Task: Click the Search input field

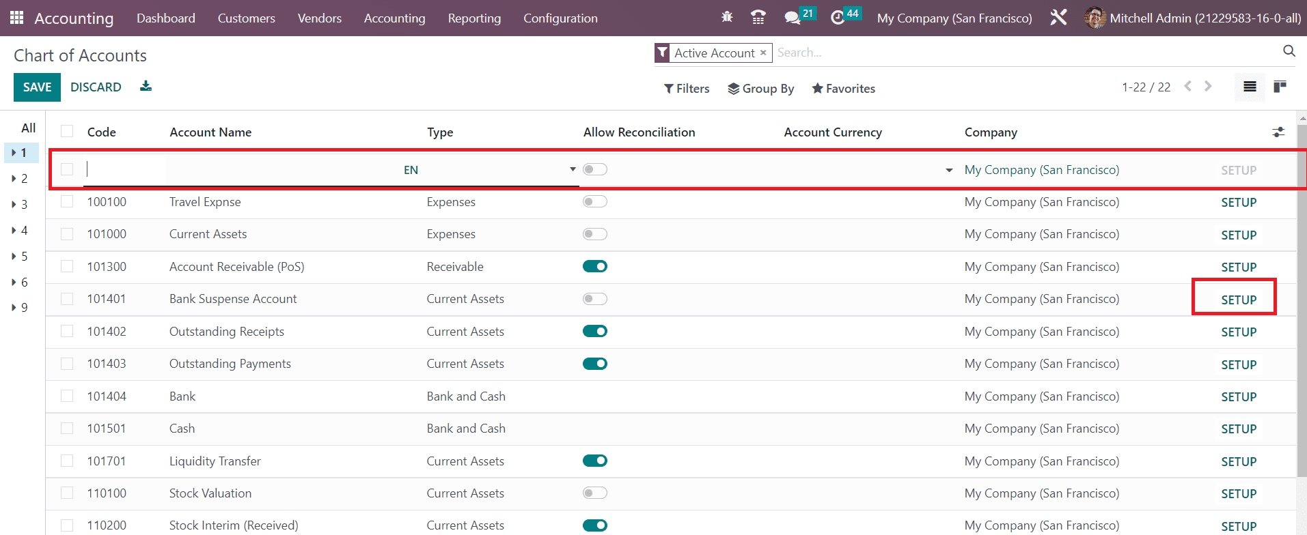Action: (1025, 53)
